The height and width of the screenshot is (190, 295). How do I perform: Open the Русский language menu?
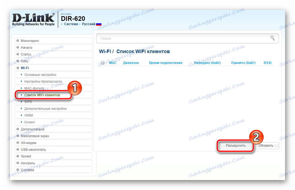pos(88,24)
